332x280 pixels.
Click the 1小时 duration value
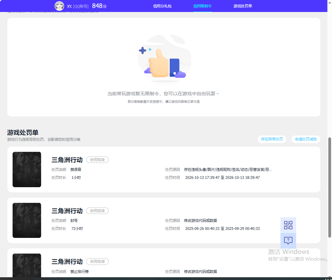click(76, 178)
